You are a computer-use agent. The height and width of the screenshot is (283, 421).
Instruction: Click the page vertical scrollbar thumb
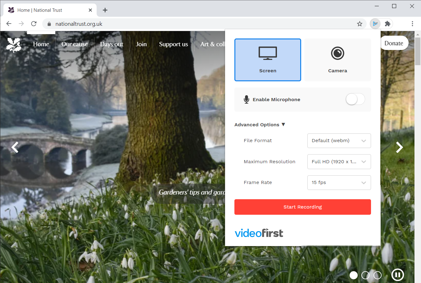click(418, 51)
